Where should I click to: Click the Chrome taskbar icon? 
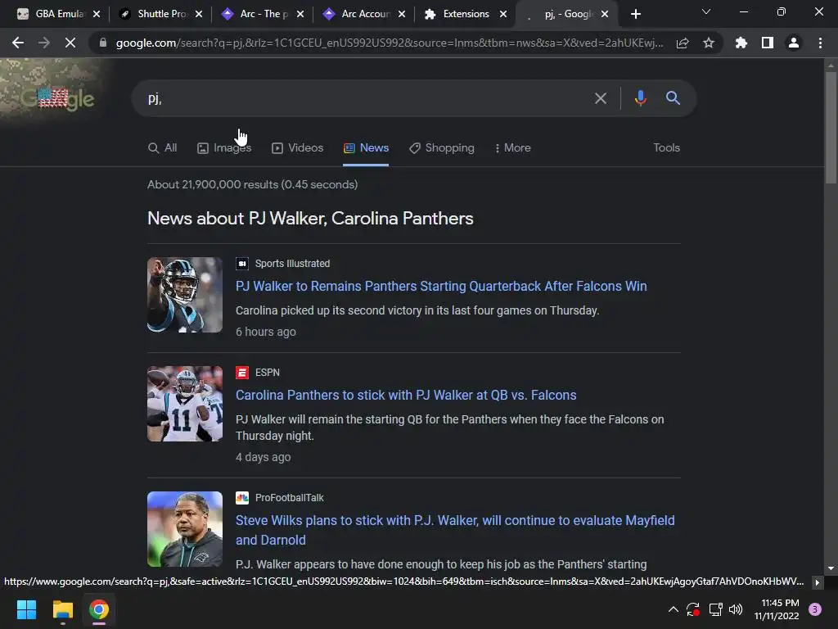coord(99,609)
